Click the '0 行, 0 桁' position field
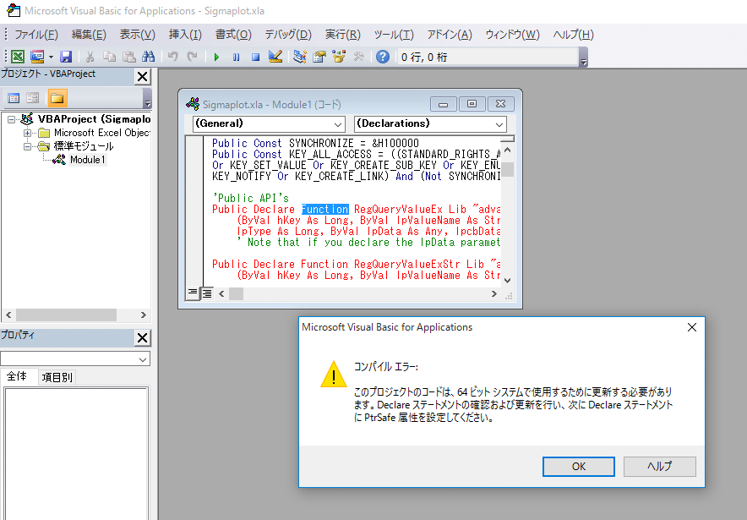This screenshot has height=520, width=747. (488, 57)
